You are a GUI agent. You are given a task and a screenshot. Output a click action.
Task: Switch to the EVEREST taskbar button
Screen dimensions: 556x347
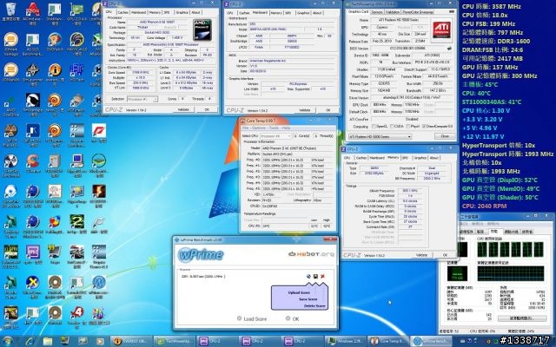point(131,341)
